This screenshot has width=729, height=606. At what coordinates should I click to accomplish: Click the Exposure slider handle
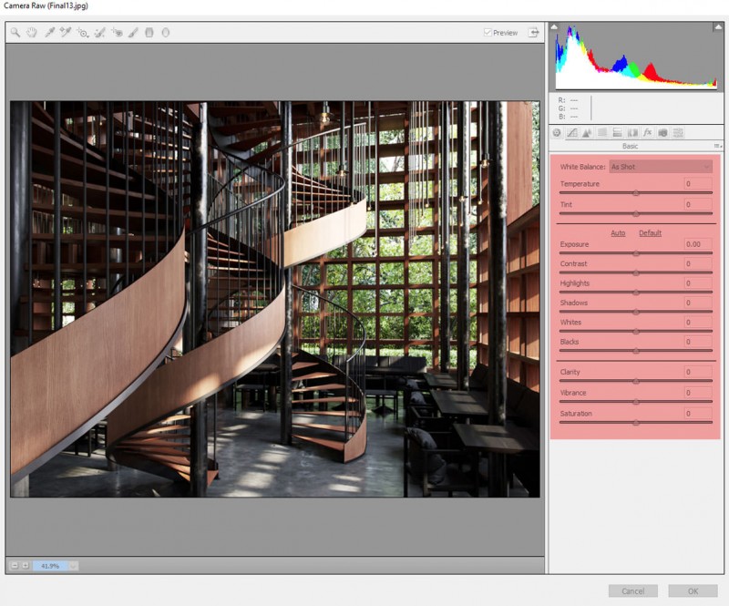click(635, 253)
